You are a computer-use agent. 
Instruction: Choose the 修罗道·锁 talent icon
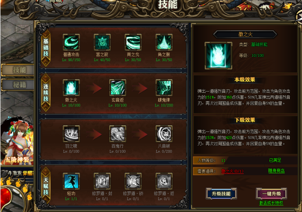[133, 181]
